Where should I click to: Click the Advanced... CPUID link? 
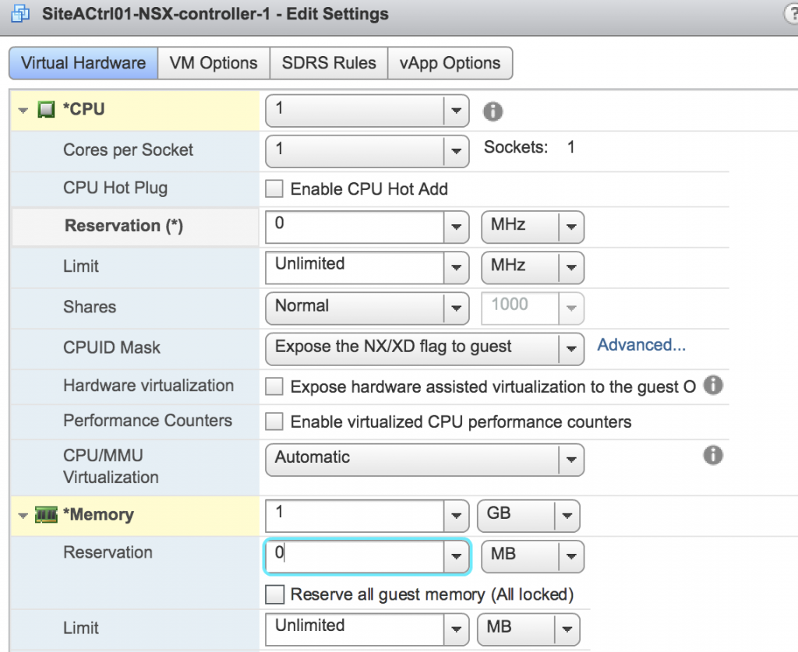(641, 345)
